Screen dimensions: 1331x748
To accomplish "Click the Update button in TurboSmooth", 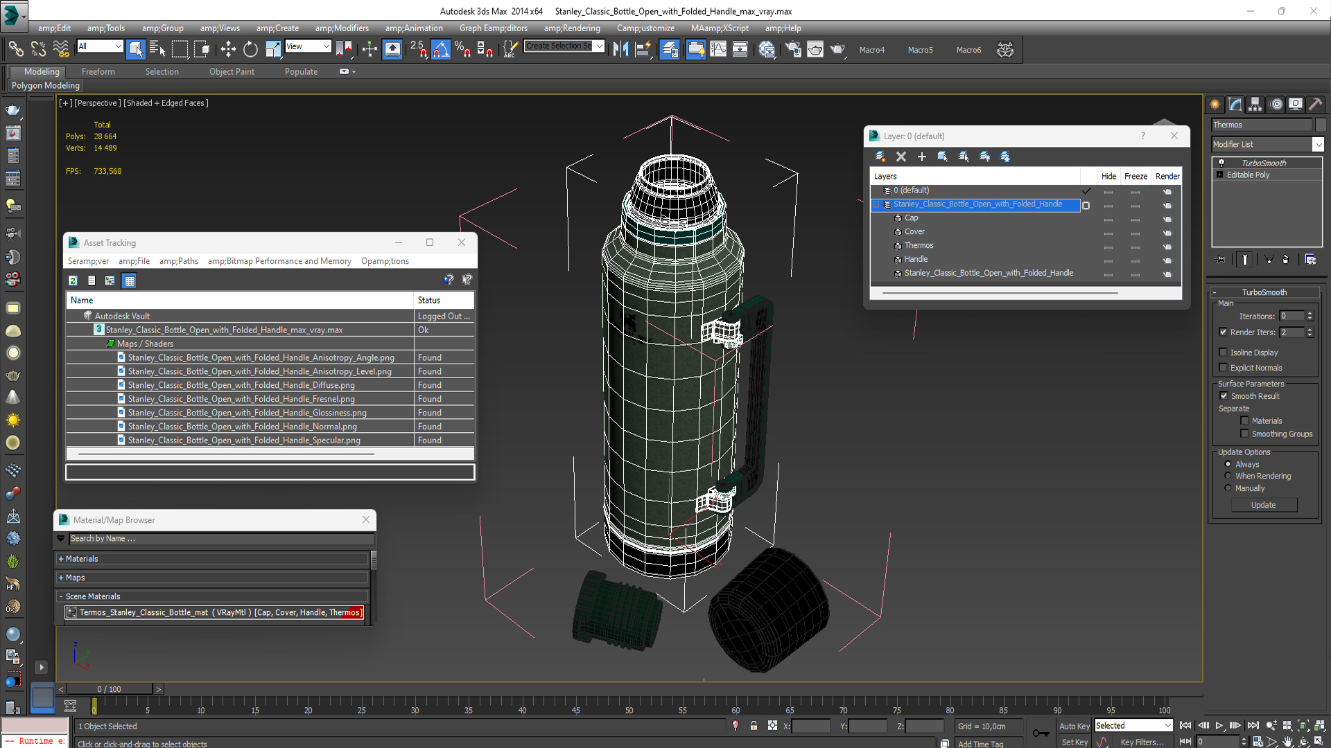I will click(x=1263, y=505).
